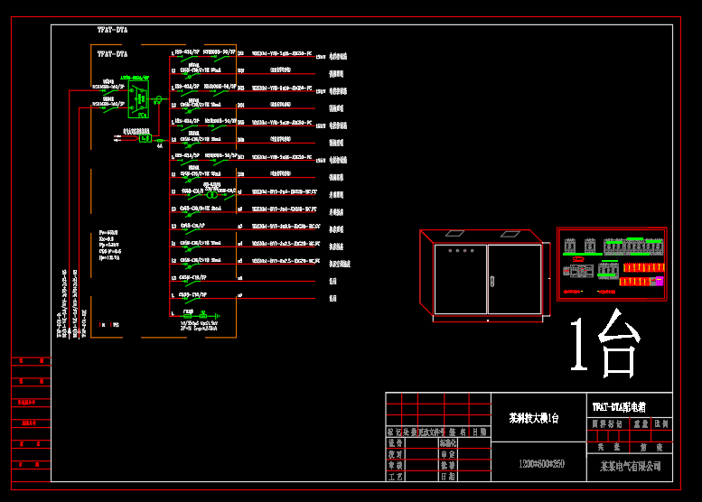702x502 pixels.
Task: Click the "重量" header in the title block
Action: coord(641,423)
